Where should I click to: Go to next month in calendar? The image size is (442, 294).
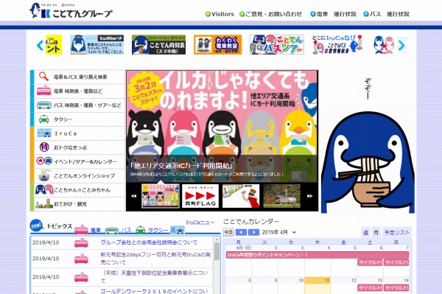pyautogui.click(x=253, y=232)
